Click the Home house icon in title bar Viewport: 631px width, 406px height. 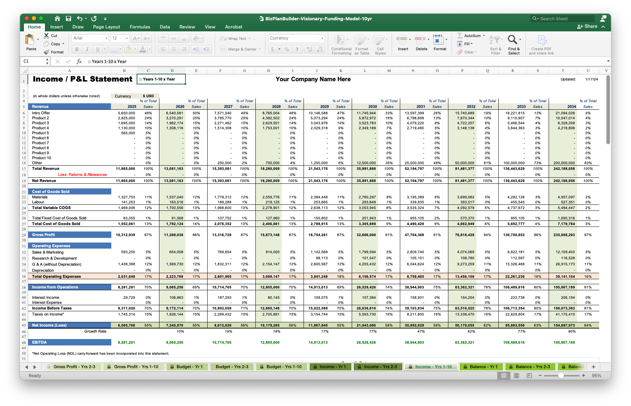[57, 19]
